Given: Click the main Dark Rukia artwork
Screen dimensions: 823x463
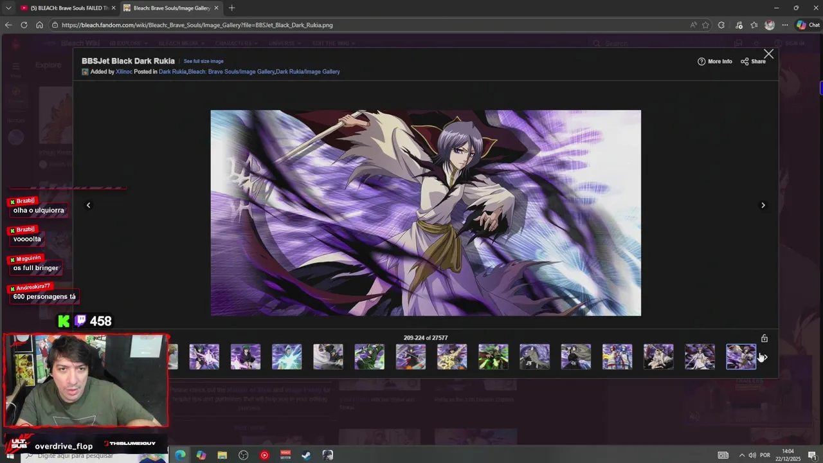Looking at the screenshot, I should 426,213.
